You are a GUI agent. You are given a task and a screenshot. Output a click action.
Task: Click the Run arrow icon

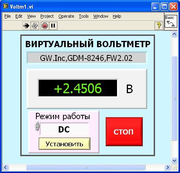[26, 26]
